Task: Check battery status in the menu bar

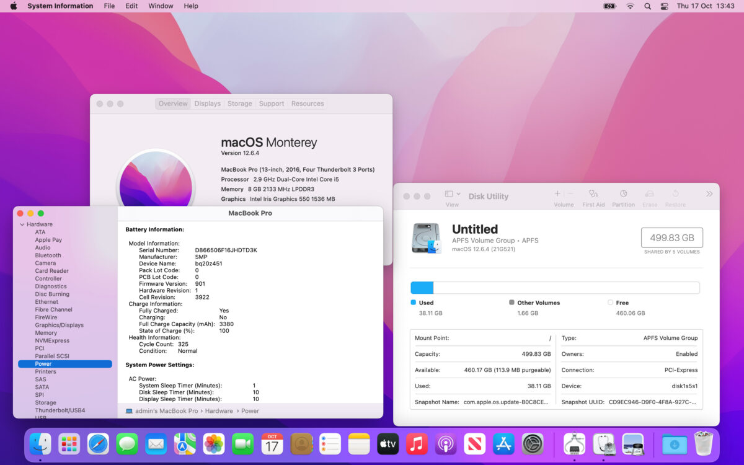Action: [610, 6]
